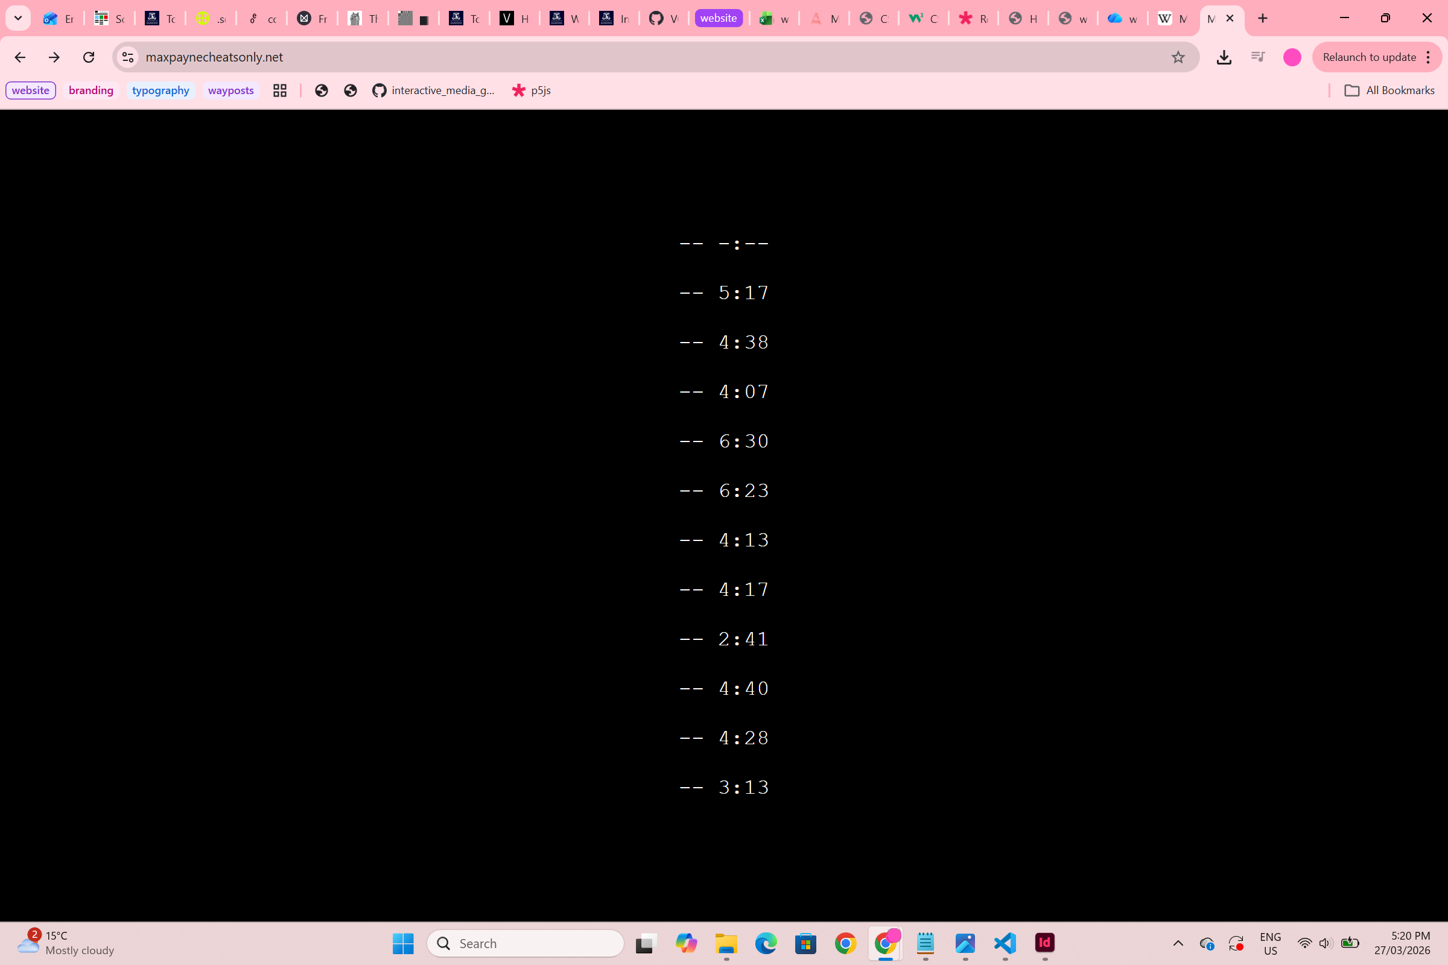Show hidden system tray icons chevron
The height and width of the screenshot is (965, 1448).
(x=1178, y=943)
